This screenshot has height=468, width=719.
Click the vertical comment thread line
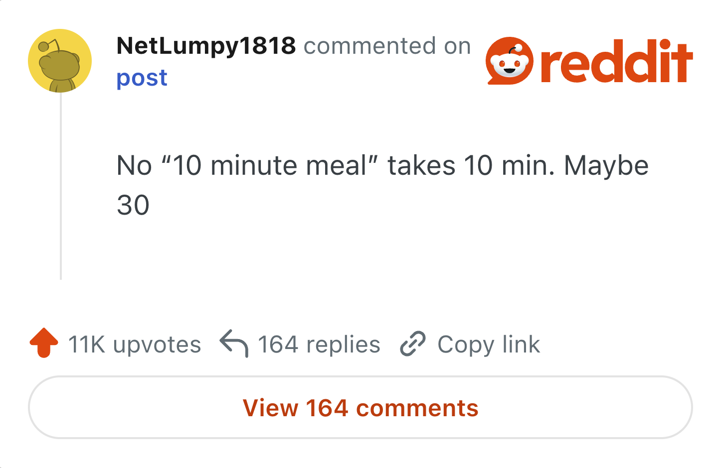tap(61, 186)
